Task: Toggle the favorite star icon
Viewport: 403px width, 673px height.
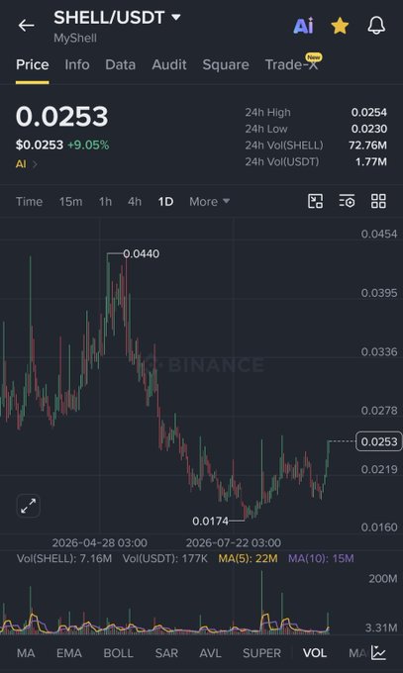Action: 340,26
